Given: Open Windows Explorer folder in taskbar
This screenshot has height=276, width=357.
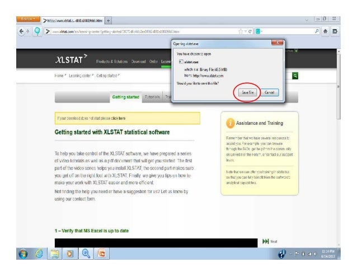Looking at the screenshot, I should 55,254.
